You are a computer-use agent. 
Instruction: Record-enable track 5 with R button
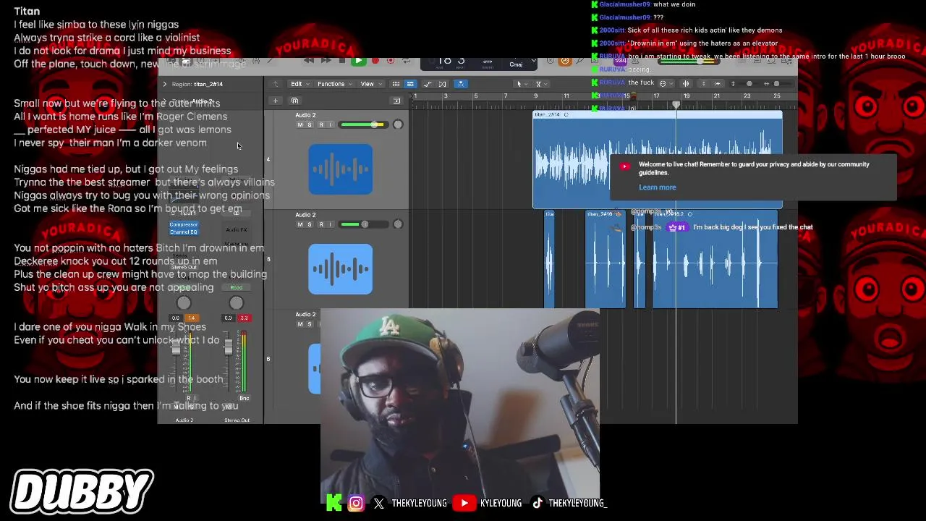tap(321, 224)
